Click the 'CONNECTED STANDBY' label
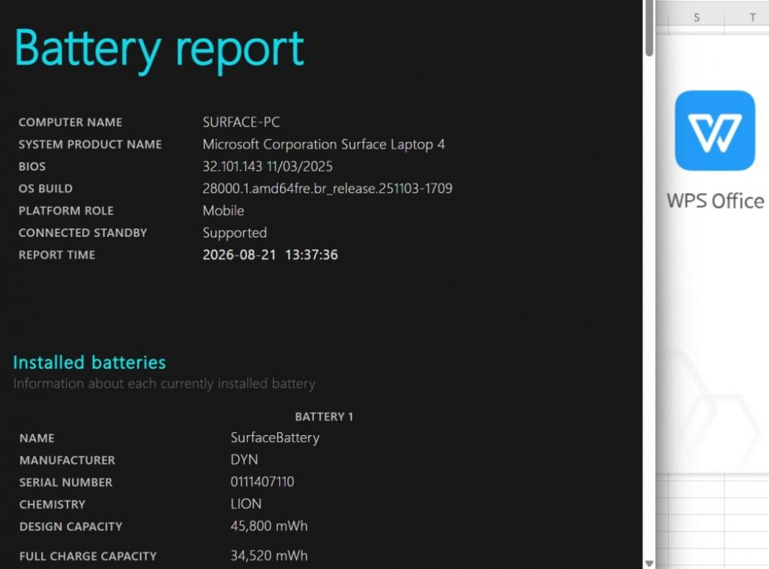The height and width of the screenshot is (569, 769). [x=83, y=232]
